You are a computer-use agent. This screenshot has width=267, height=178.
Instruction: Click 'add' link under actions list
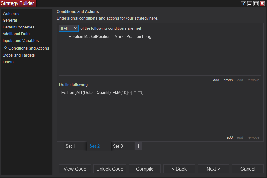tap(230, 137)
